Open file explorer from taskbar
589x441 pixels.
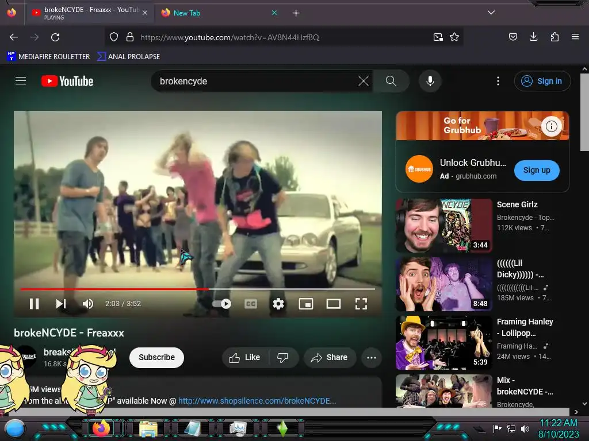148,428
